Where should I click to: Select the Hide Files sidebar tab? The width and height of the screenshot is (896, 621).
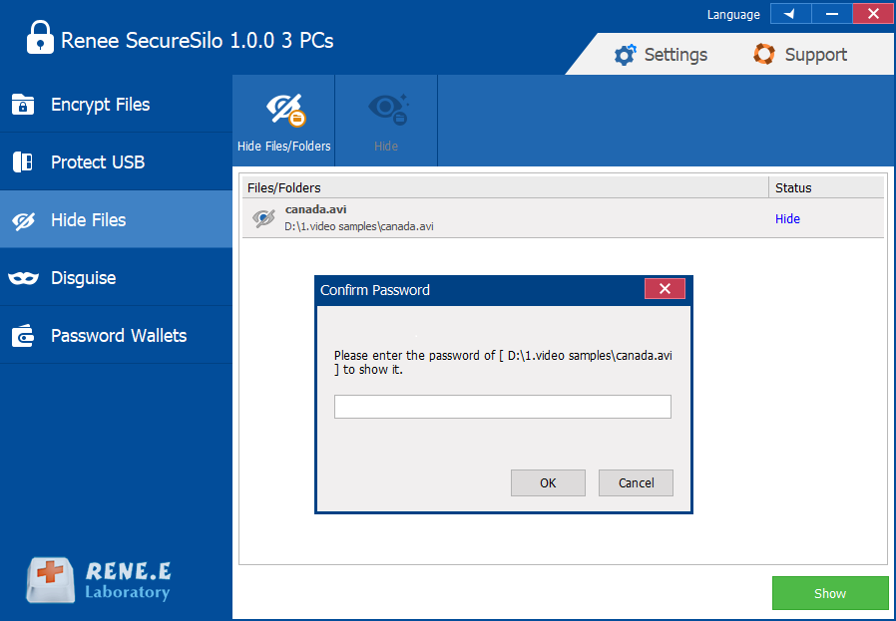click(x=116, y=219)
